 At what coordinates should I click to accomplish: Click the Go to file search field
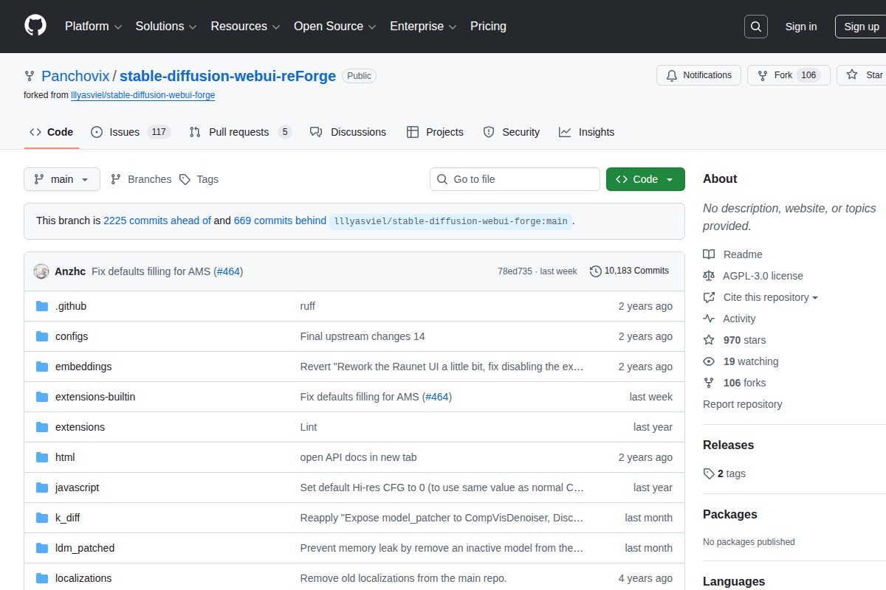(515, 179)
